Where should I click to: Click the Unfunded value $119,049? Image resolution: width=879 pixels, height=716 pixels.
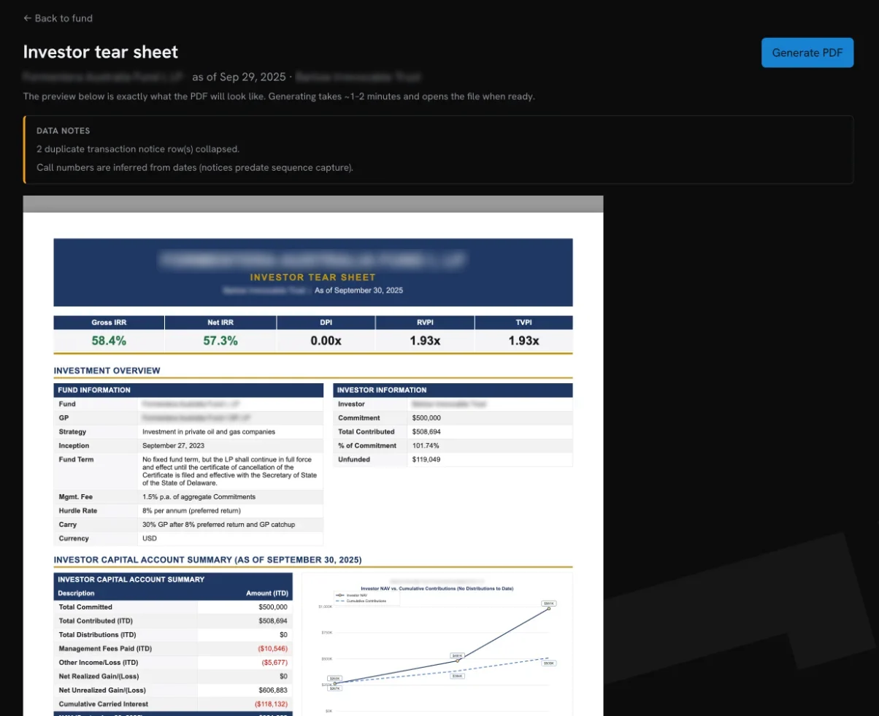426,460
